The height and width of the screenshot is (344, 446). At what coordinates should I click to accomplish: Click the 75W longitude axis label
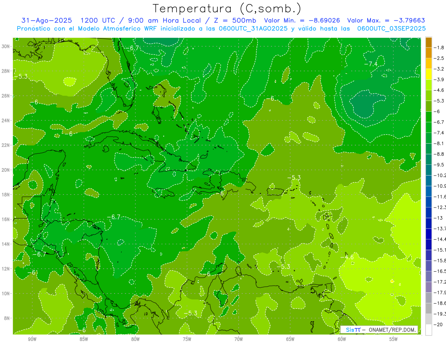point(187,339)
